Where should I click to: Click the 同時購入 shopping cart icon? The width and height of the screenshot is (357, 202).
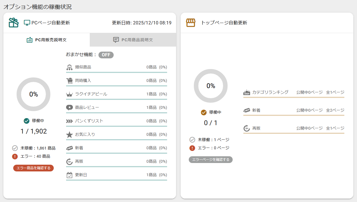[69, 81]
